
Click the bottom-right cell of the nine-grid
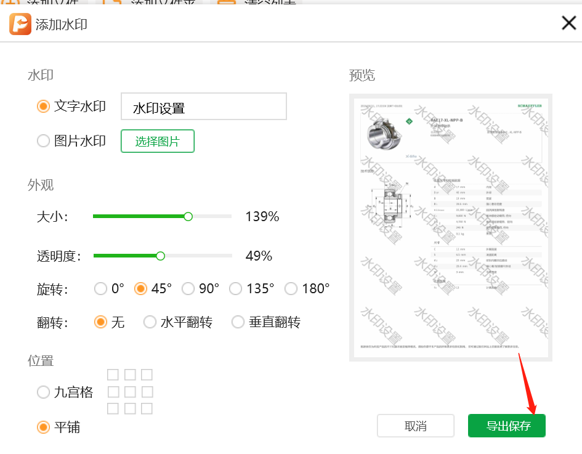tap(147, 408)
